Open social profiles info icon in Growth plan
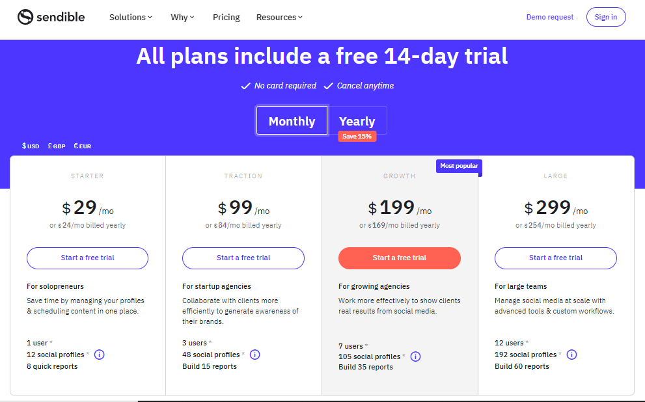The height and width of the screenshot is (402, 645). (415, 356)
